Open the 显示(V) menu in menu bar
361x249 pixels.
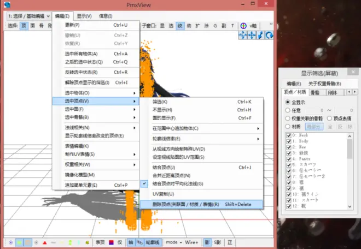tap(84, 16)
